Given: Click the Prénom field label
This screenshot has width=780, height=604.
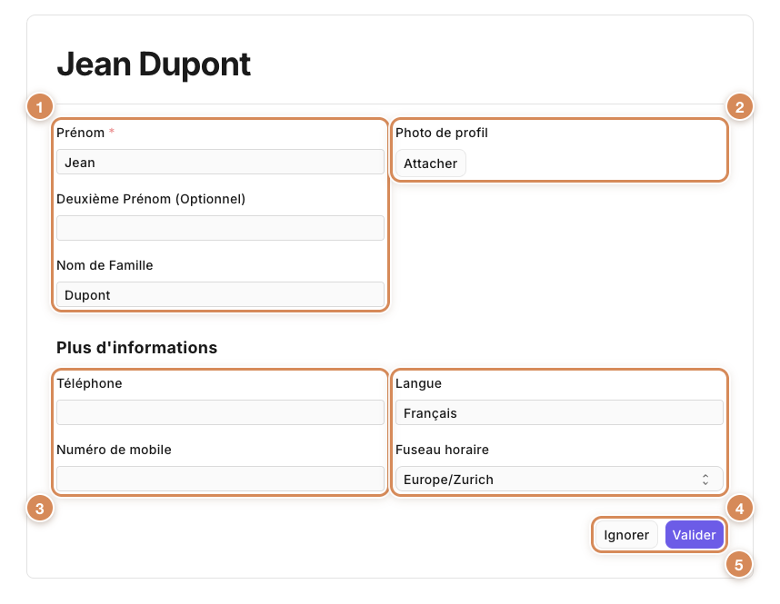Looking at the screenshot, I should [81, 133].
